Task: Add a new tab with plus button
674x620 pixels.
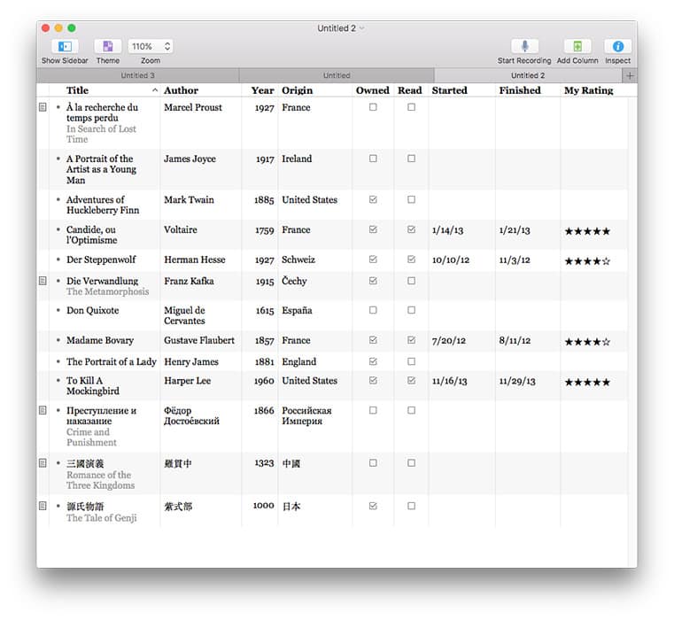Action: pos(630,76)
